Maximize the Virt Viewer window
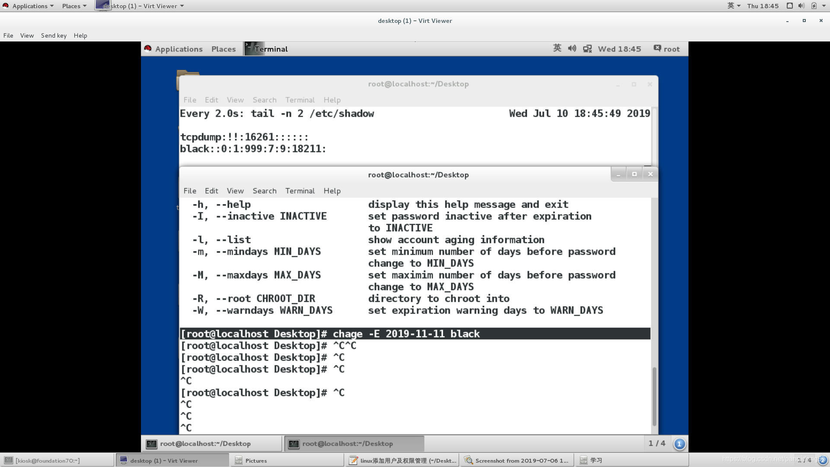830x467 pixels. click(x=804, y=21)
